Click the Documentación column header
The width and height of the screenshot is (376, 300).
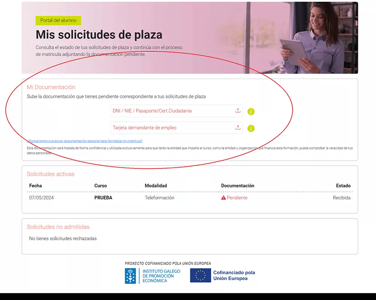(x=238, y=185)
